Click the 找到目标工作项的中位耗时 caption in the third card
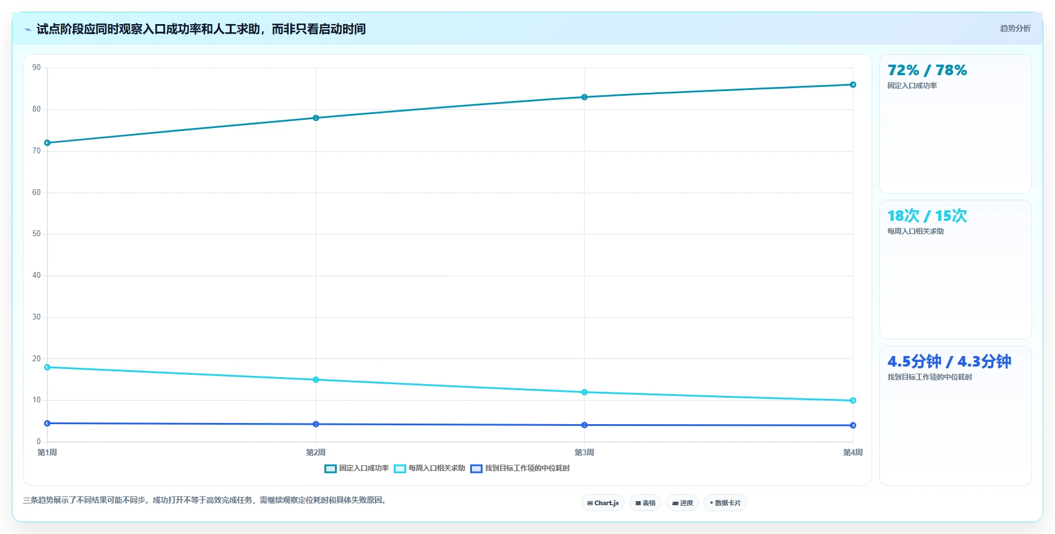This screenshot has width=1055, height=534. 930,377
